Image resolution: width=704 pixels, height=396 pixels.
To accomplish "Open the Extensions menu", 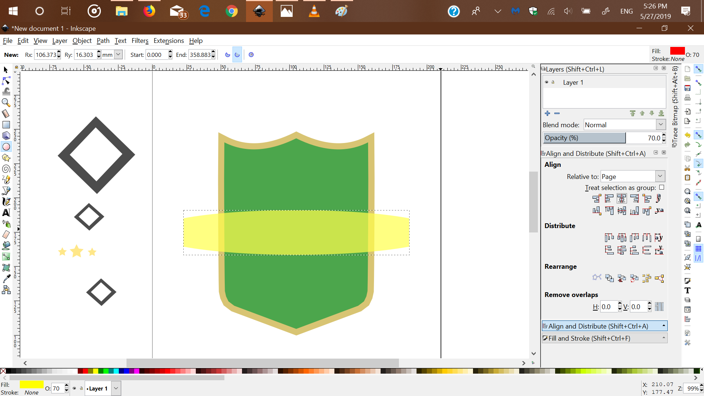I will click(169, 41).
